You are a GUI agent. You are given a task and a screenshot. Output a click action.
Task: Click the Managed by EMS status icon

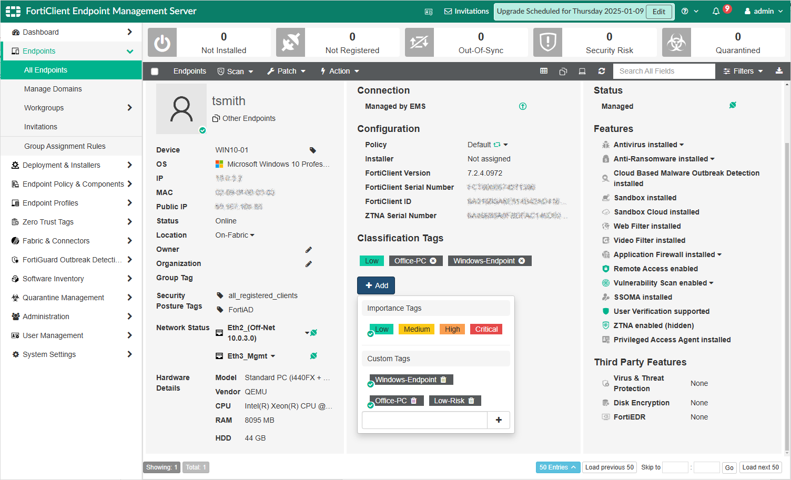click(523, 106)
